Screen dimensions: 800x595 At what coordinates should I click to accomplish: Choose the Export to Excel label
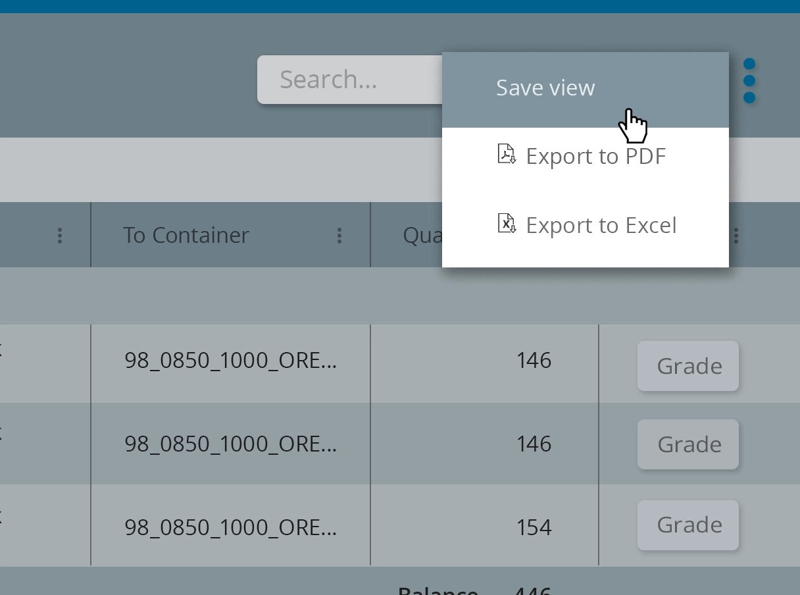point(601,226)
